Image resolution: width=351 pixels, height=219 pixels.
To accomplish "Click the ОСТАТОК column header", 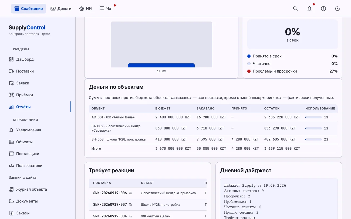I will coord(272,108).
